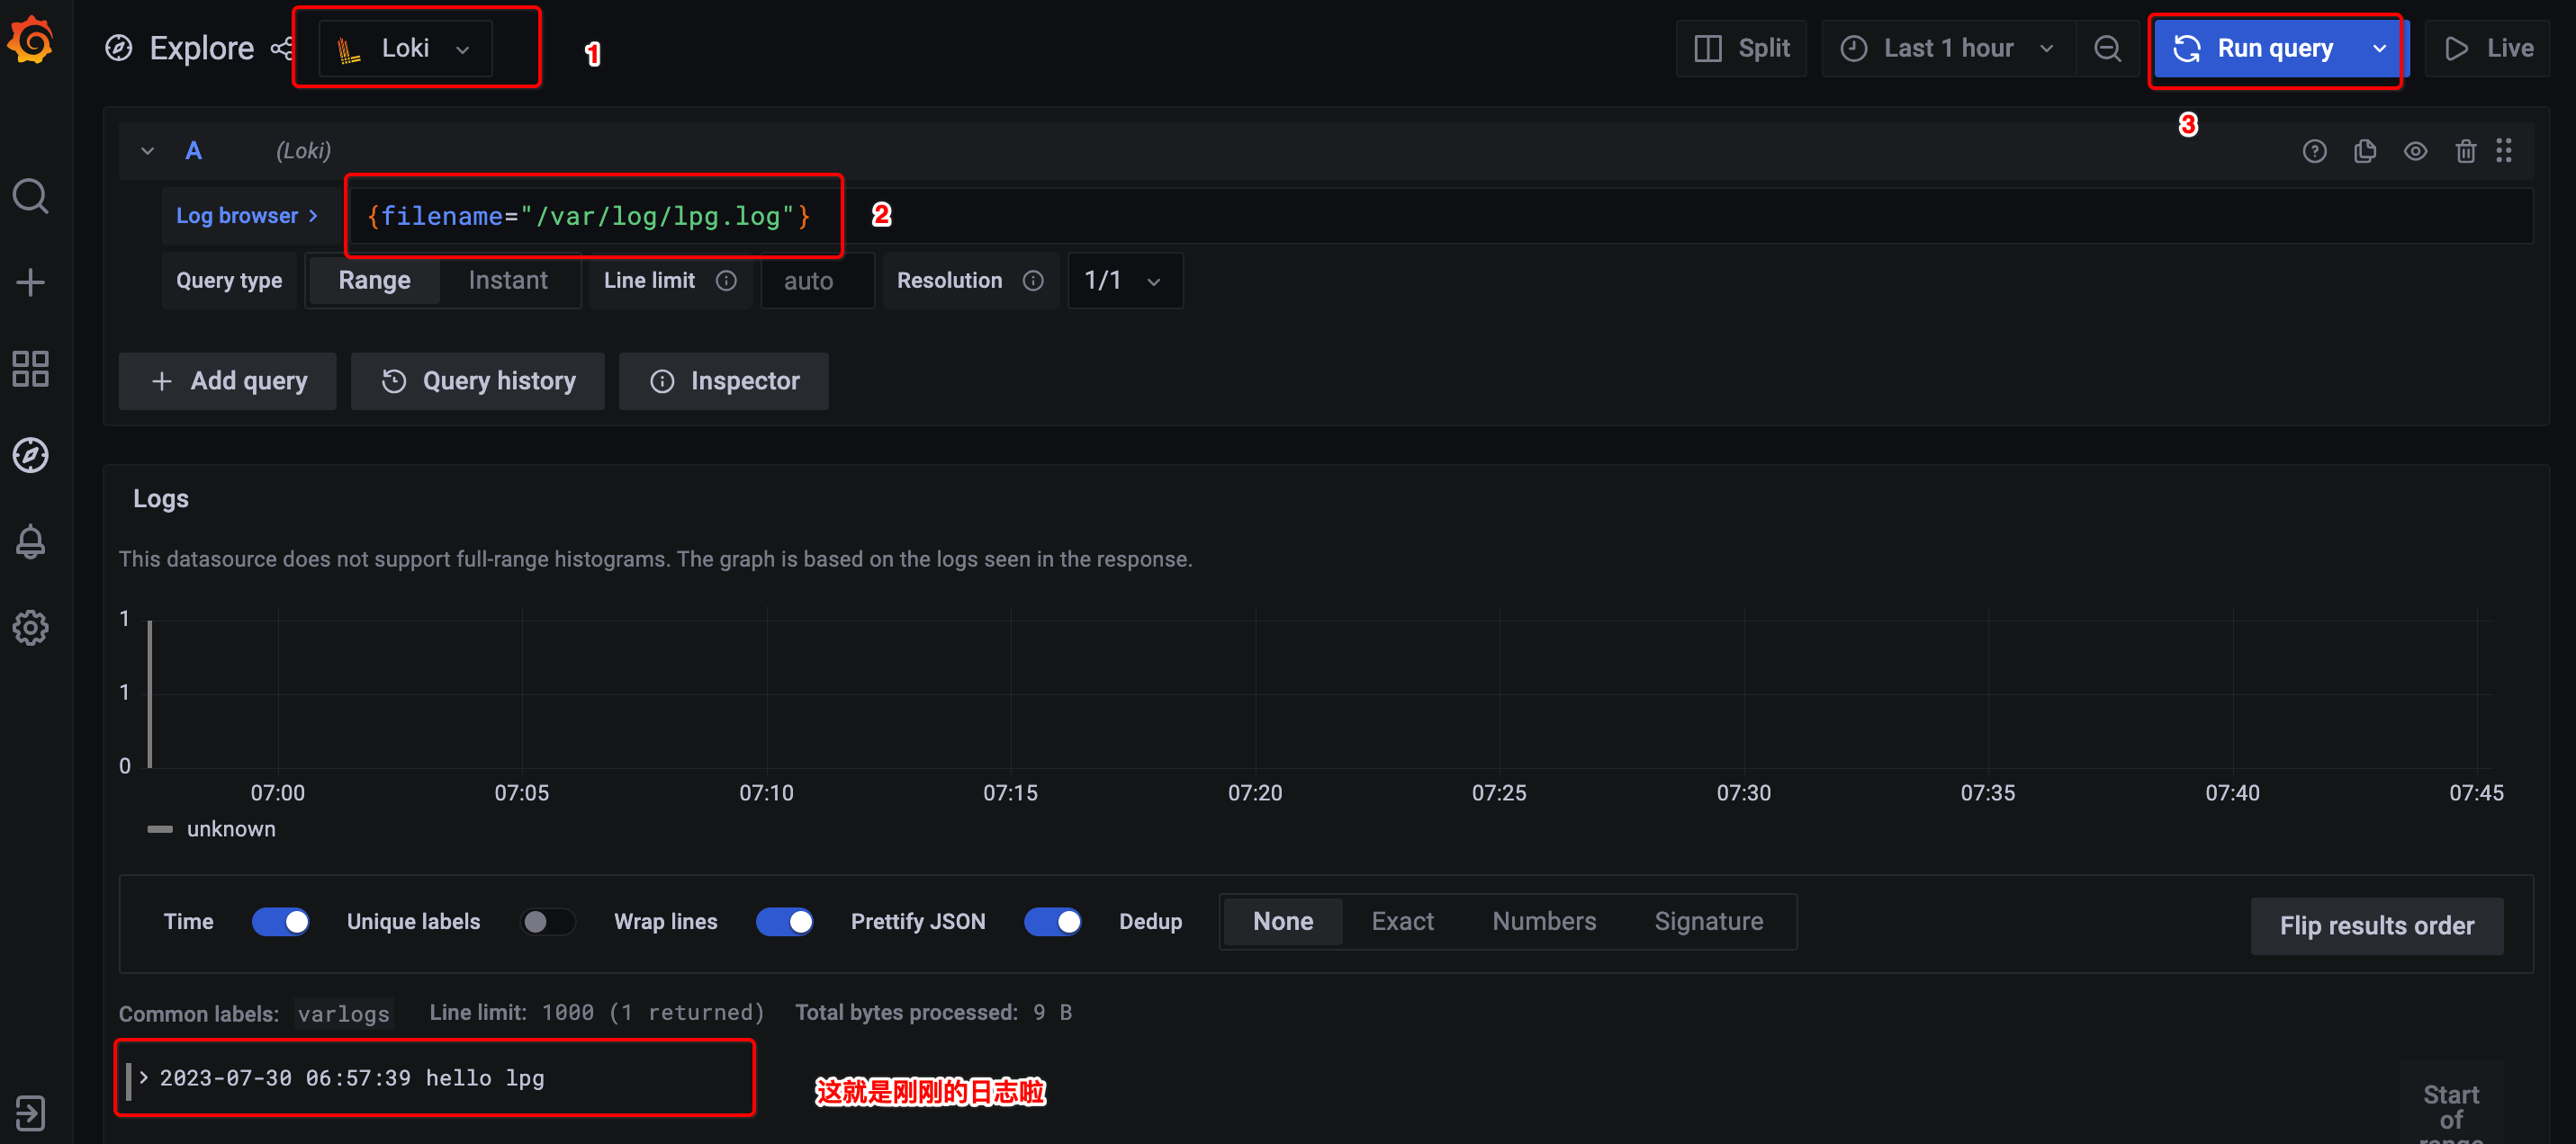Disable query with the eye icon
Screen dimensions: 2576x1144
point(2415,151)
